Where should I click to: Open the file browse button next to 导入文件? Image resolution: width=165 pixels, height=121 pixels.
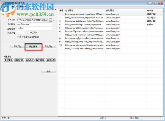point(51,20)
